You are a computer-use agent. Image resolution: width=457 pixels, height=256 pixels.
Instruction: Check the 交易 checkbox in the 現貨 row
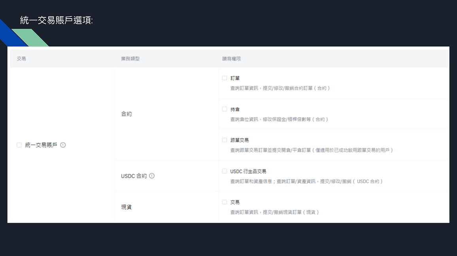224,202
